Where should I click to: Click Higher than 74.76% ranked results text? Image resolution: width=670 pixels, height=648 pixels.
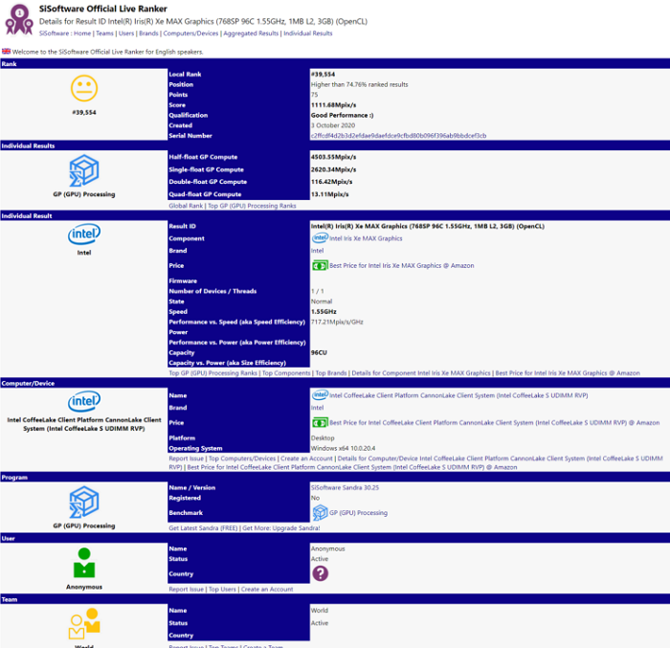tap(359, 84)
